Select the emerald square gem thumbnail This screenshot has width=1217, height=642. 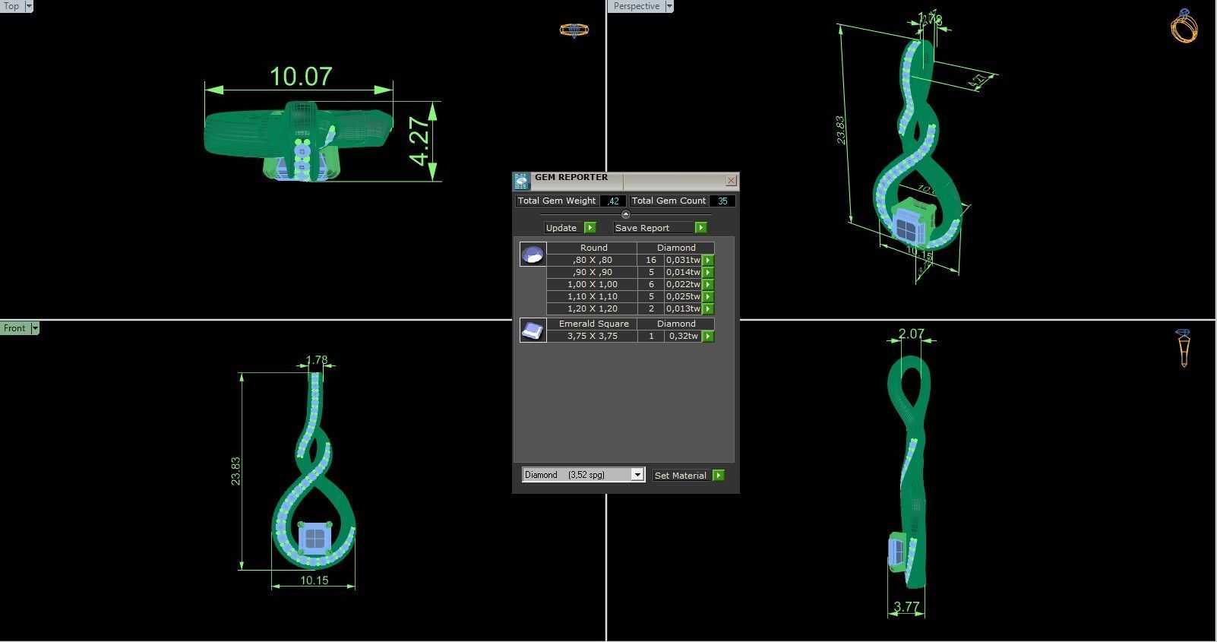point(533,330)
